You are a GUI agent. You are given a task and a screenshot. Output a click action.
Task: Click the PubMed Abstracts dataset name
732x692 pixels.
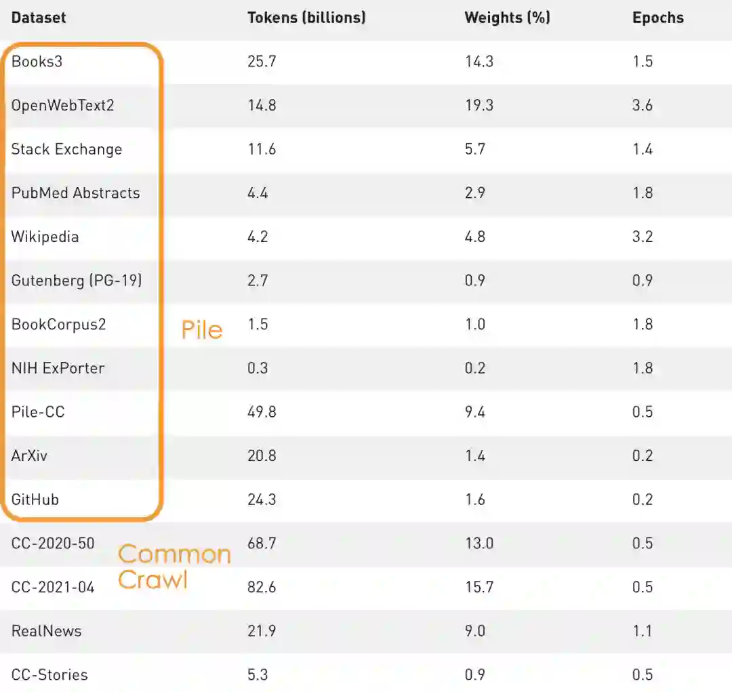coord(75,193)
